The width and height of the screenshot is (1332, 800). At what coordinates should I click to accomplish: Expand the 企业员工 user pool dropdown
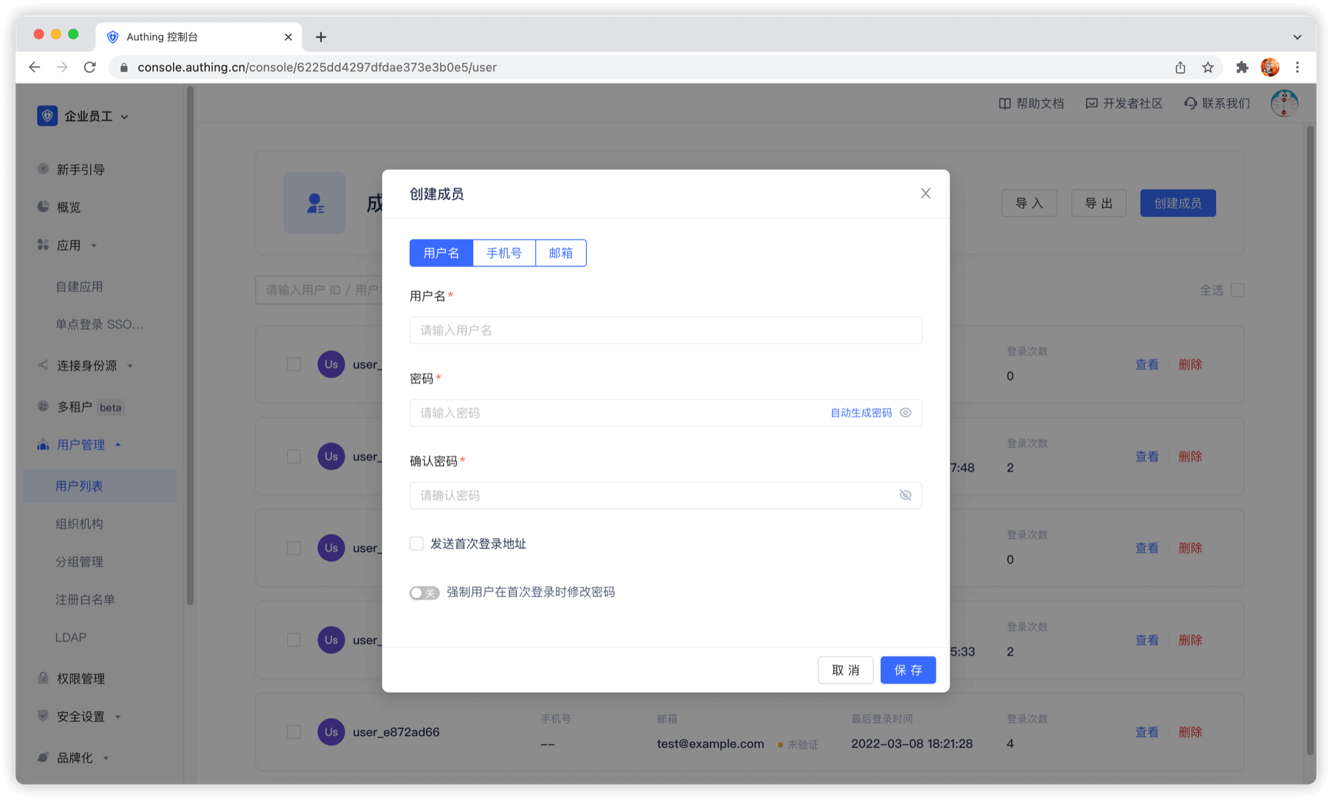(x=124, y=117)
